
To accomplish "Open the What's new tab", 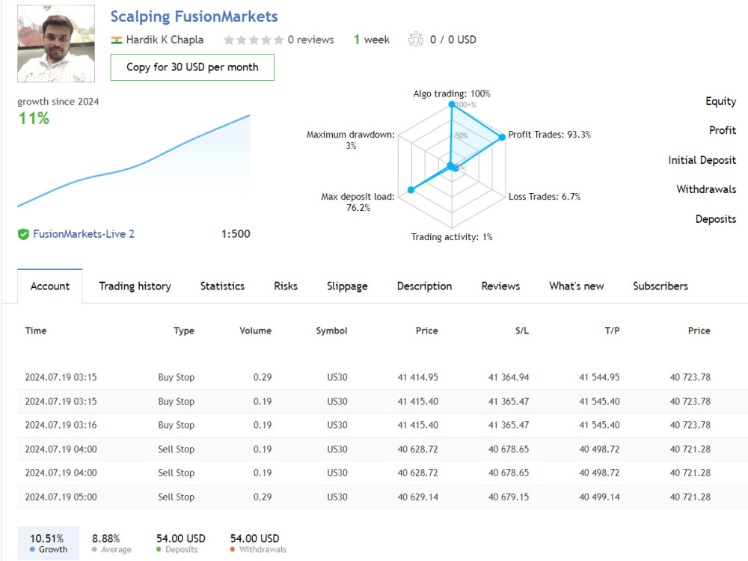I will 576,286.
